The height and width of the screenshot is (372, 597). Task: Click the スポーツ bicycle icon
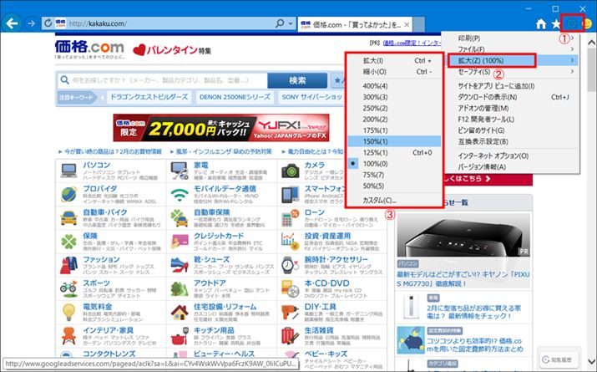[69, 289]
